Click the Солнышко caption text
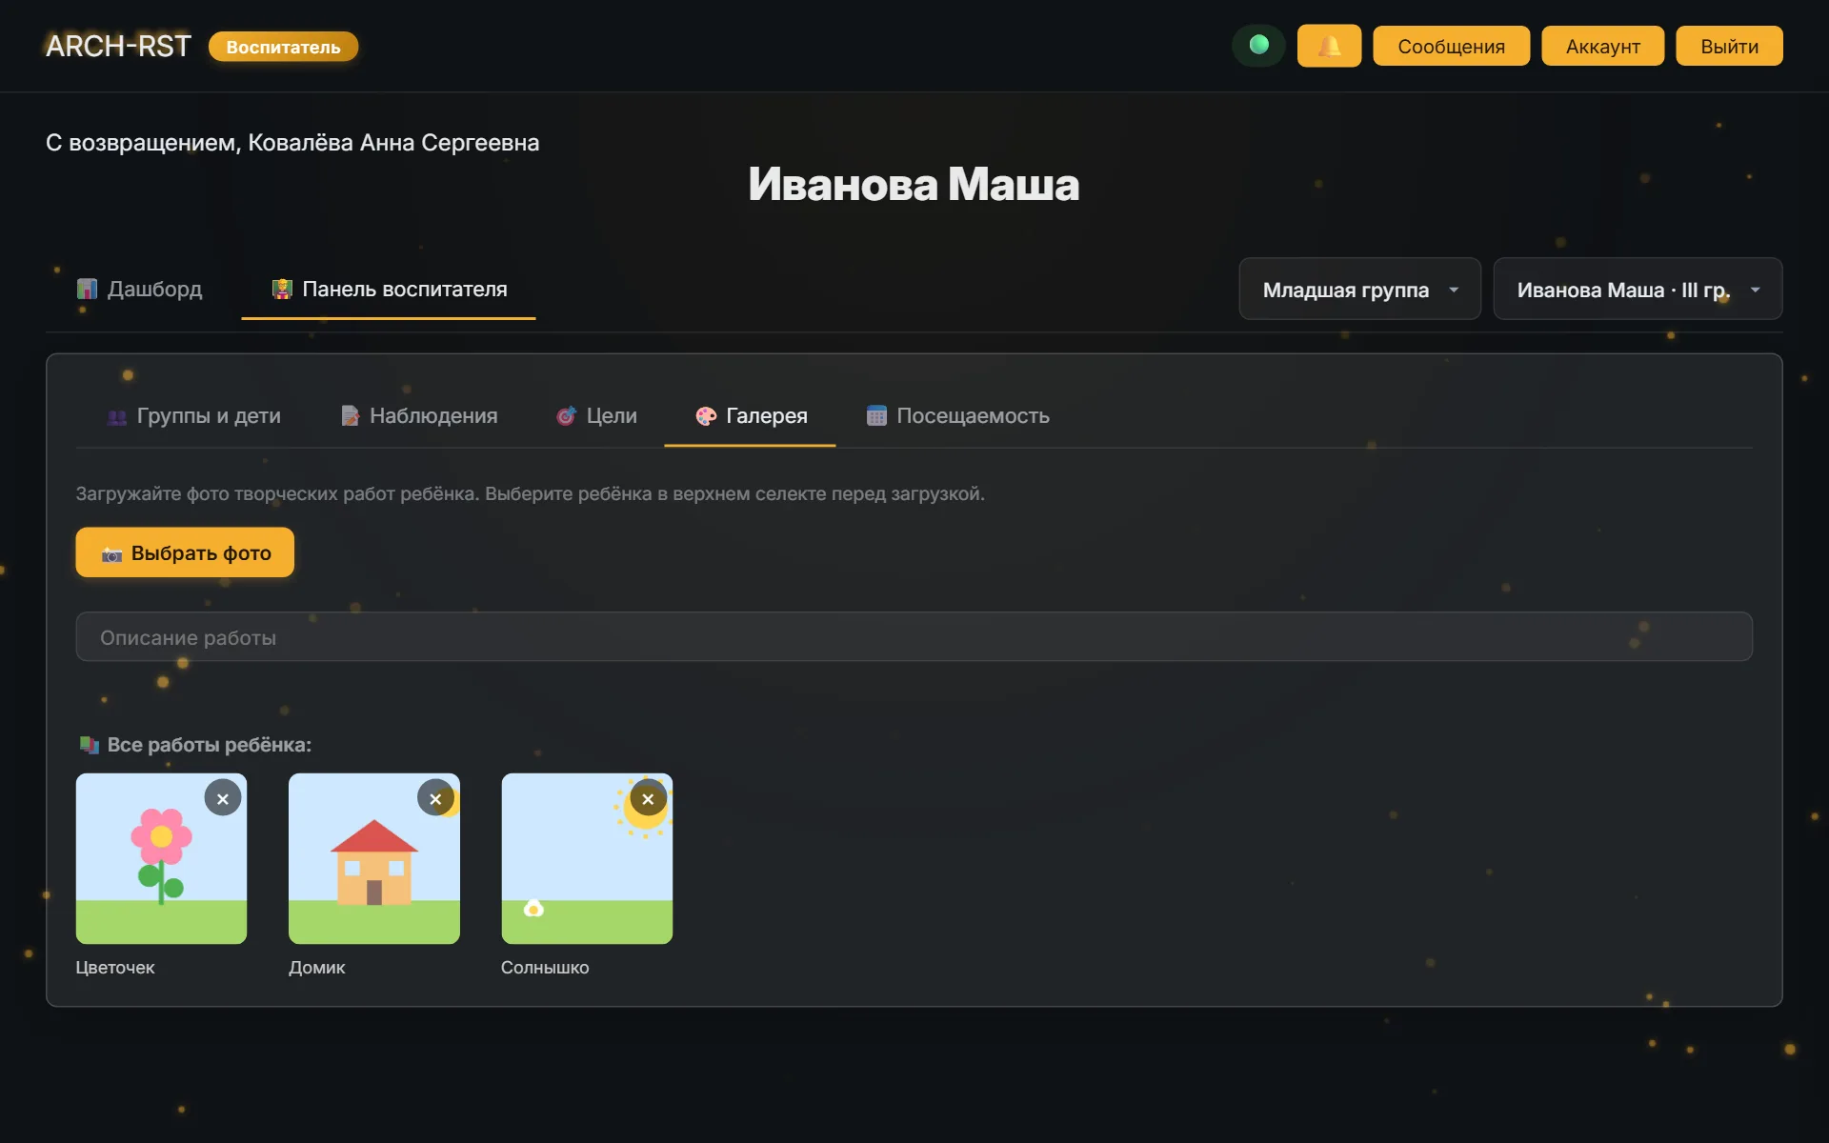This screenshot has width=1829, height=1143. [545, 967]
